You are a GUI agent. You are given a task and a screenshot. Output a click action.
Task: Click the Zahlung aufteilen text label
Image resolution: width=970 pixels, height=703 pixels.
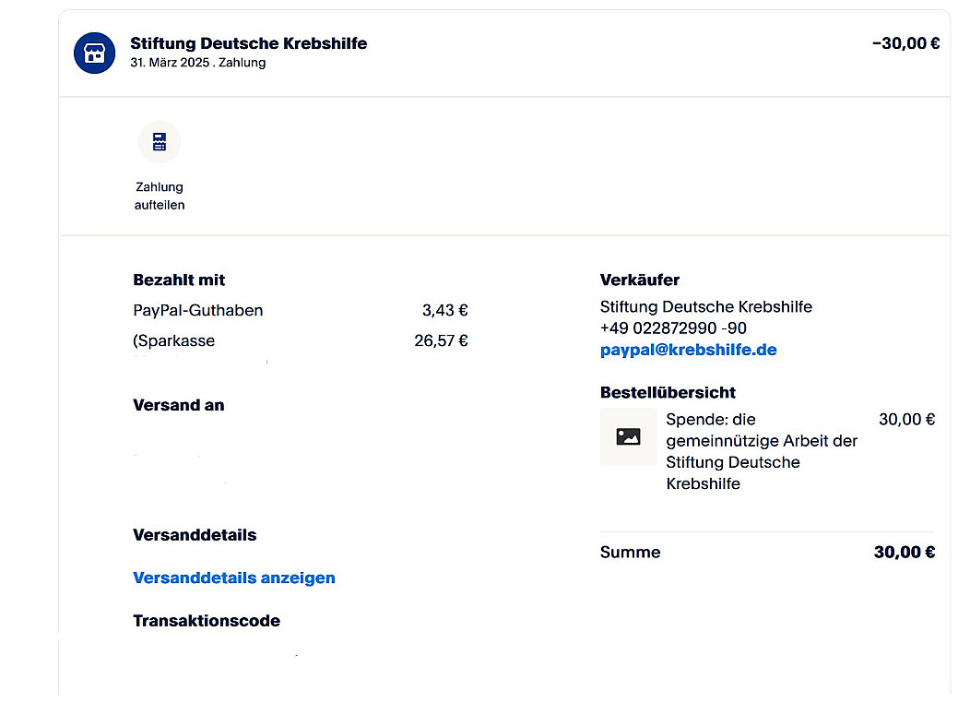[160, 196]
